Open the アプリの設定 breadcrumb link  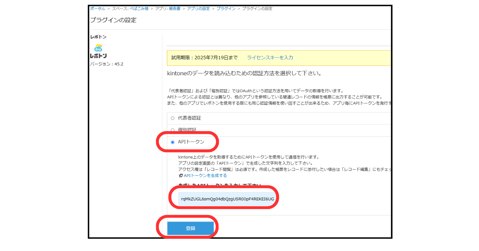198,9
